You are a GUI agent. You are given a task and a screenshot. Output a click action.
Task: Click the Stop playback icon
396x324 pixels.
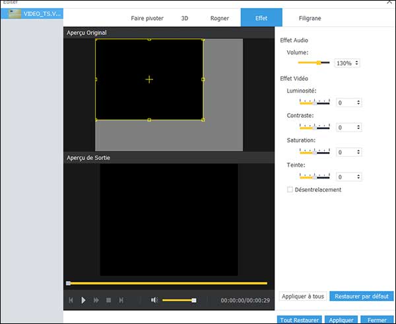pos(109,300)
